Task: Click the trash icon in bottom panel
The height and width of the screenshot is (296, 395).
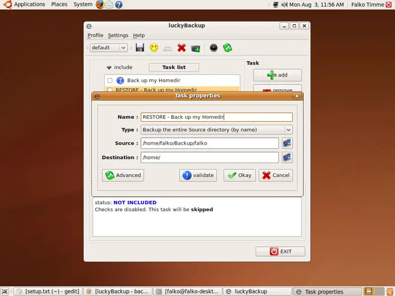Action: pos(391,292)
